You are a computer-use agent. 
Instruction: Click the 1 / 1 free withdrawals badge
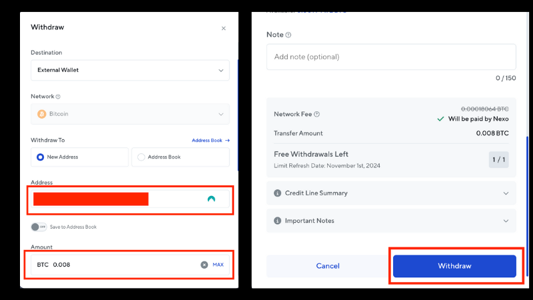498,159
